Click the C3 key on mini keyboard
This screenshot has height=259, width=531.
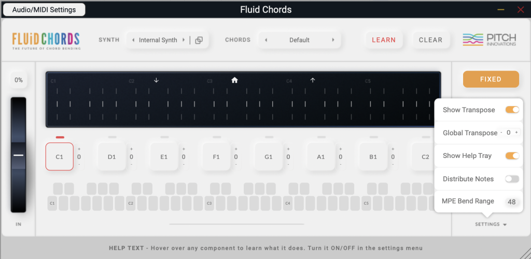pyautogui.click(x=209, y=203)
